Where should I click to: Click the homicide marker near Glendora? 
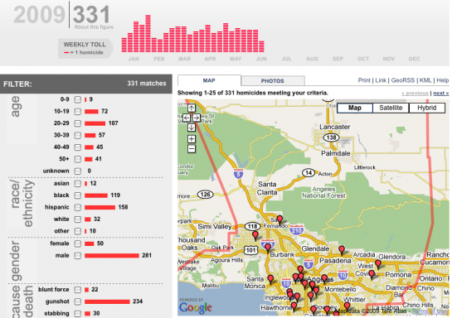[378, 264]
